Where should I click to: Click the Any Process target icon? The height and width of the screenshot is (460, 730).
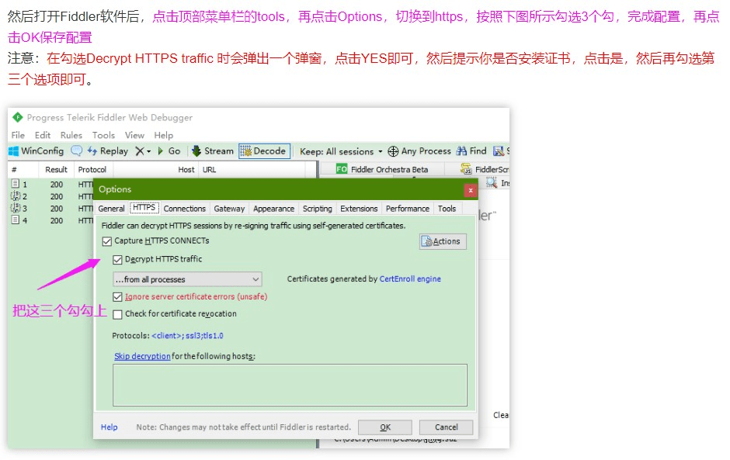393,151
